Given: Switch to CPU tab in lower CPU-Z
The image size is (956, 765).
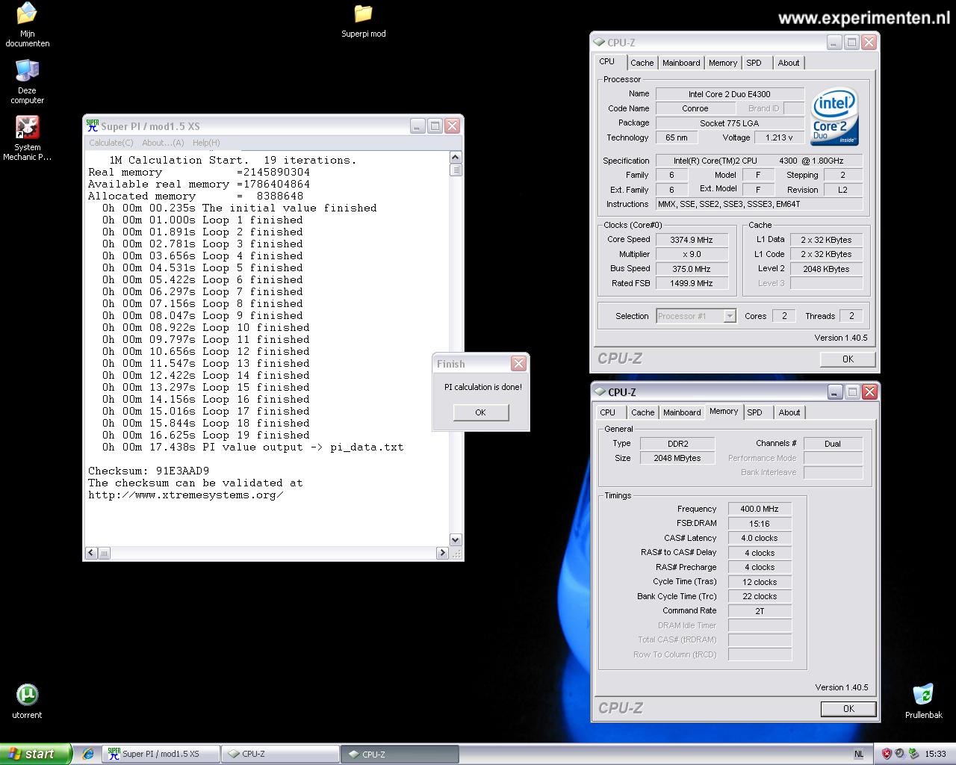Looking at the screenshot, I should (x=608, y=412).
